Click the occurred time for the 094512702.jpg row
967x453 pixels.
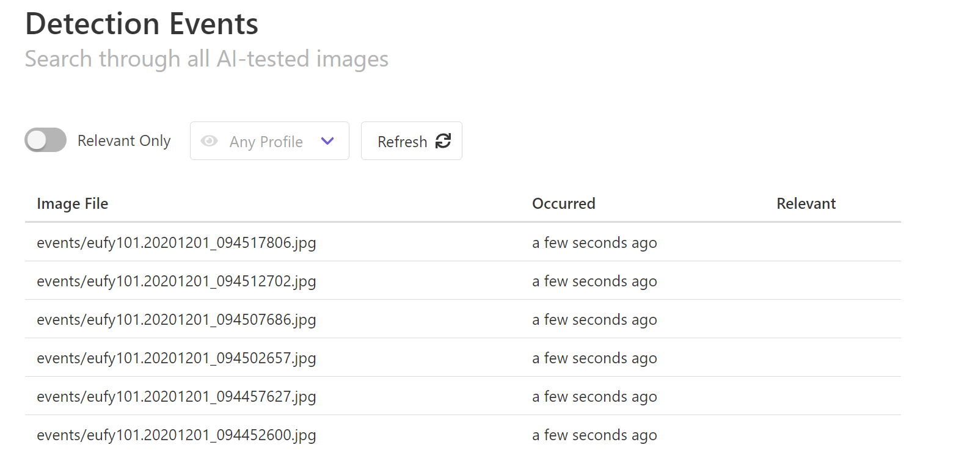(594, 281)
